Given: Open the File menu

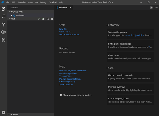Looking at the screenshot, I should click(x=8, y=2).
